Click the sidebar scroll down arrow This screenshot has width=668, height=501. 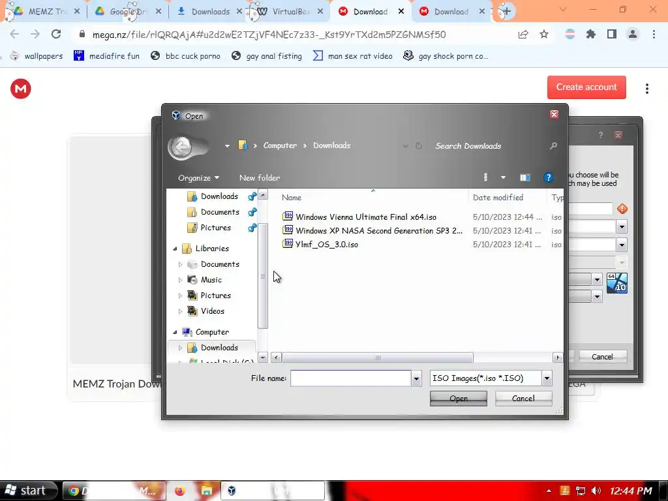[263, 357]
